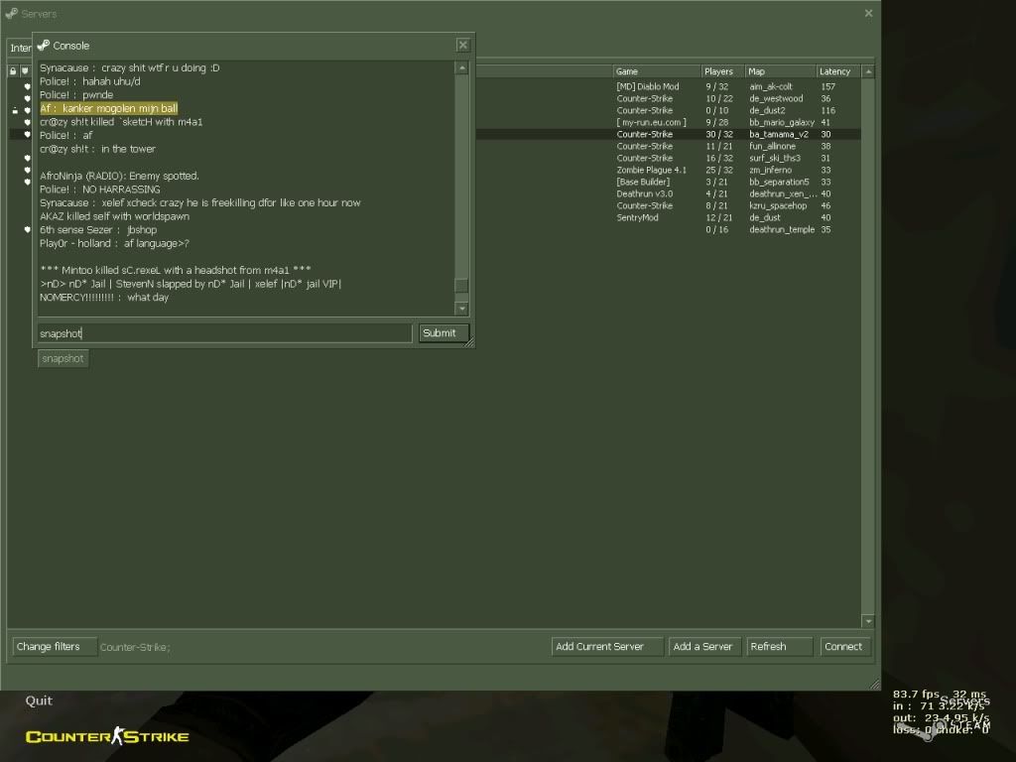
Task: Select the server on fun_allinone map
Action: pos(668,147)
